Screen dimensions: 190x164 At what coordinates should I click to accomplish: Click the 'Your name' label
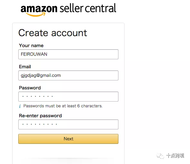(x=31, y=45)
